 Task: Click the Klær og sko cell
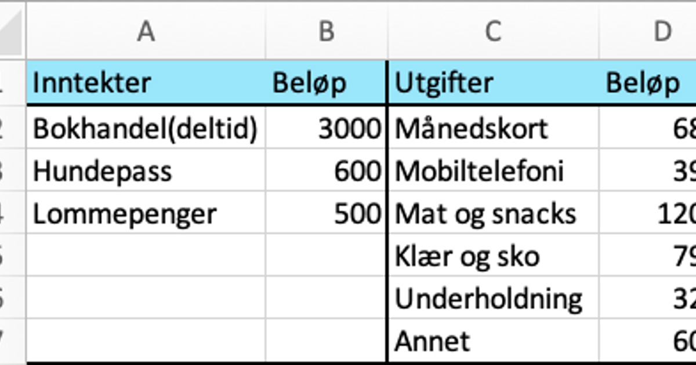492,256
